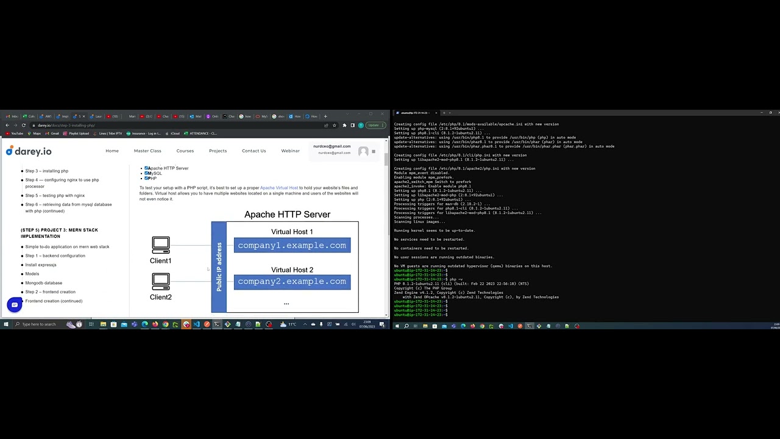This screenshot has width=780, height=439.
Task: Toggle the MySQL checkbox
Action: click(x=147, y=173)
